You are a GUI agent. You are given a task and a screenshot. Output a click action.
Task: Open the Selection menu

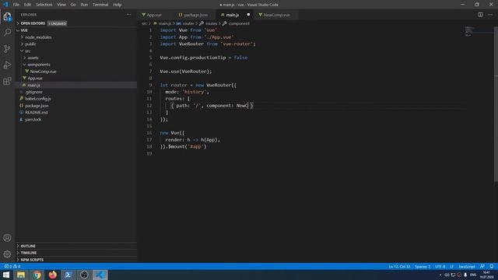click(x=44, y=5)
